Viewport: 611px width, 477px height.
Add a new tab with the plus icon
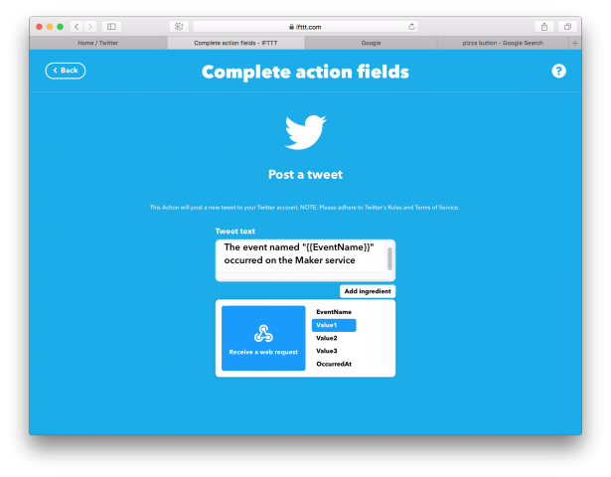click(575, 43)
